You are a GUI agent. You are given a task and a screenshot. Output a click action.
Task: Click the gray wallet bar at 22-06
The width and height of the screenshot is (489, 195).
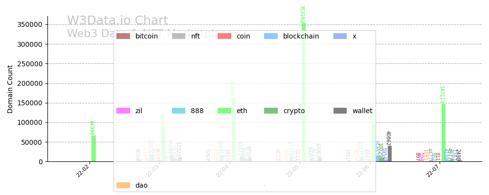click(389, 154)
